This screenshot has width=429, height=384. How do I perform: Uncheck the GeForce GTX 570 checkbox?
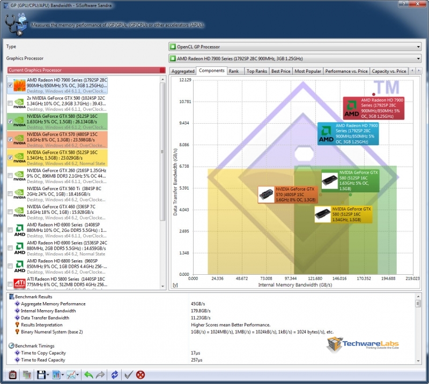(x=10, y=139)
